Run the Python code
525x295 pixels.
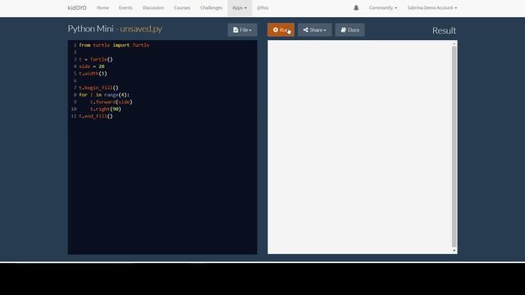tap(281, 29)
